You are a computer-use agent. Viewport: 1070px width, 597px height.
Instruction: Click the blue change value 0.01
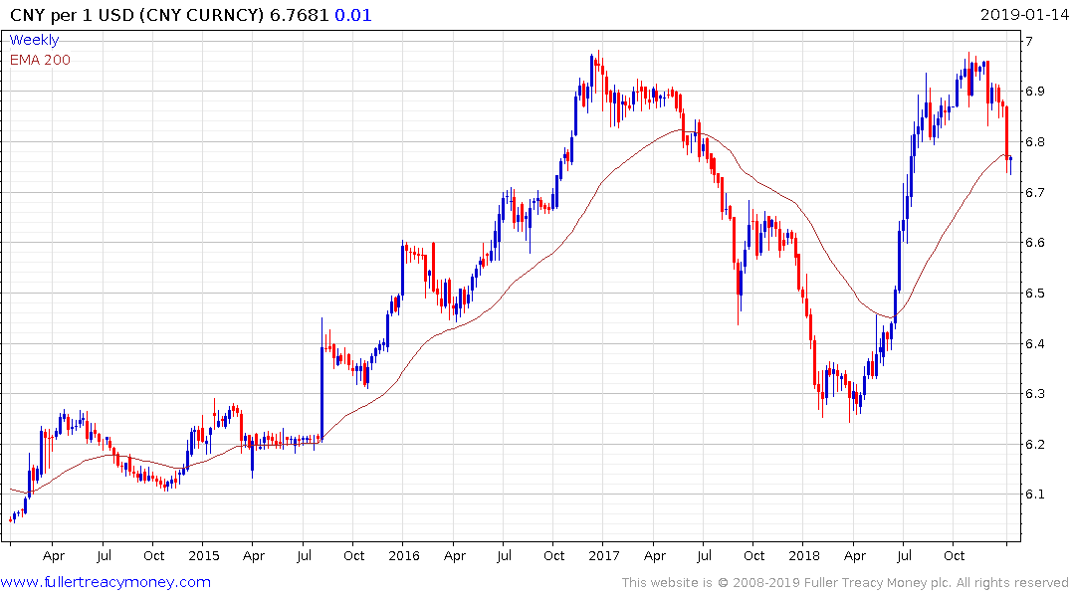352,15
